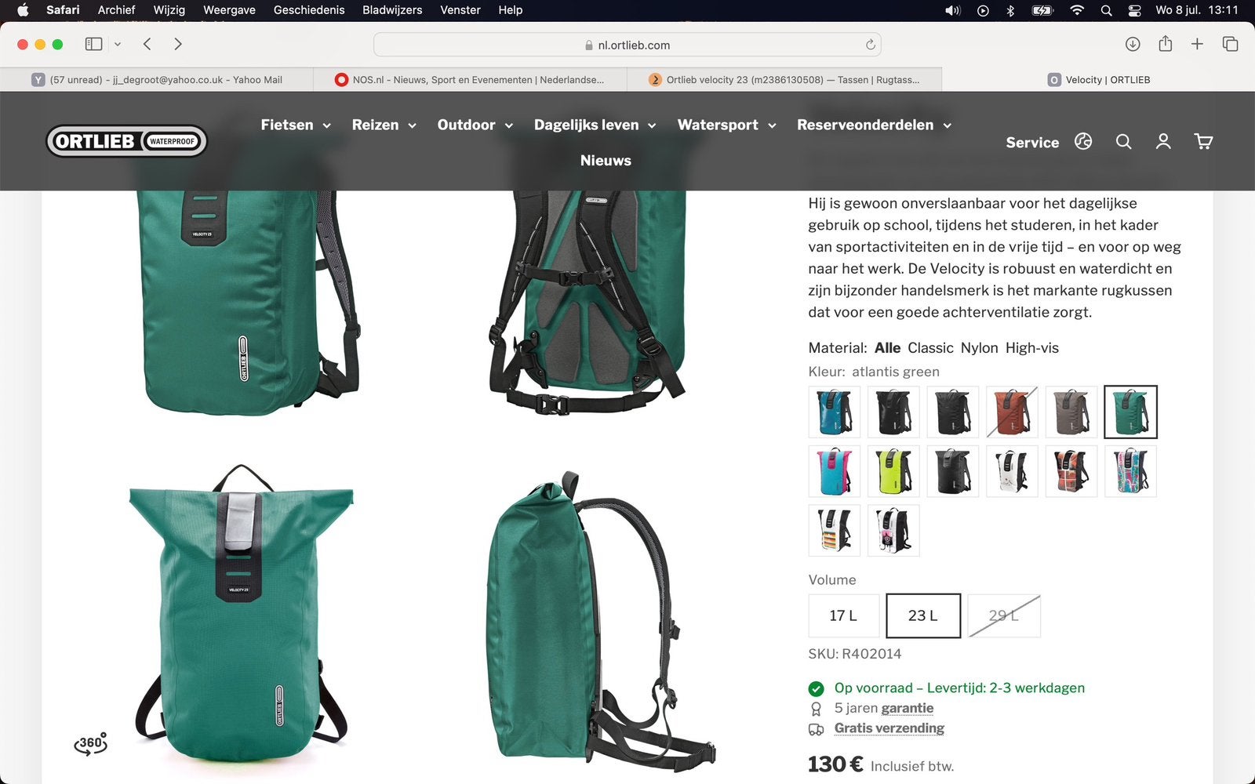1255x784 pixels.
Task: Expand the Fietsen navigation menu
Action: [296, 125]
